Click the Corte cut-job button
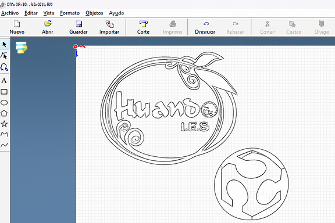335x223 pixels. (143, 27)
